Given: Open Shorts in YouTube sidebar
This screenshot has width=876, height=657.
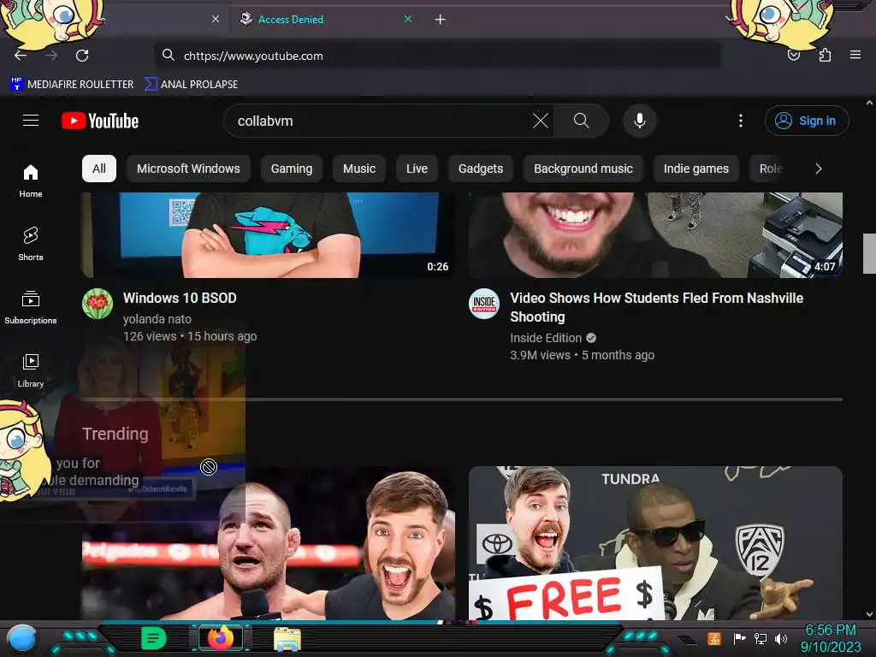Looking at the screenshot, I should coord(31,244).
